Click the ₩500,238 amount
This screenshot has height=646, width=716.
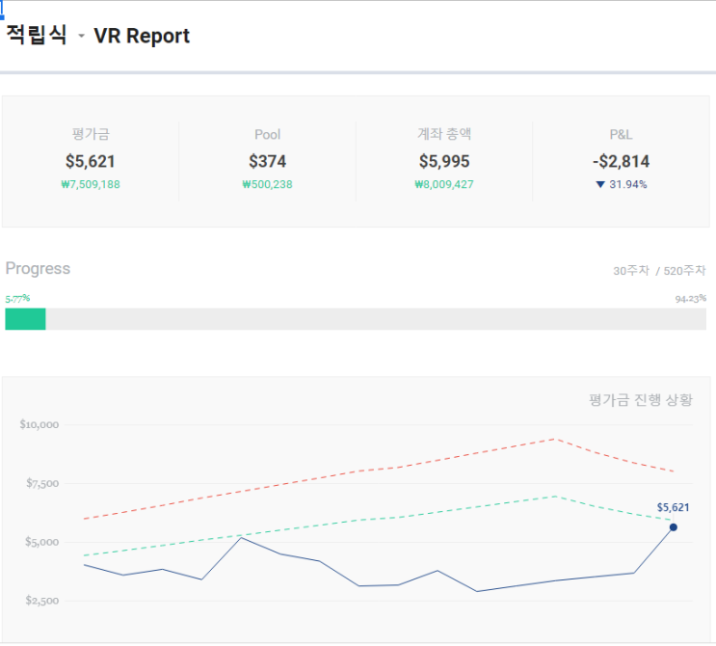pyautogui.click(x=267, y=184)
